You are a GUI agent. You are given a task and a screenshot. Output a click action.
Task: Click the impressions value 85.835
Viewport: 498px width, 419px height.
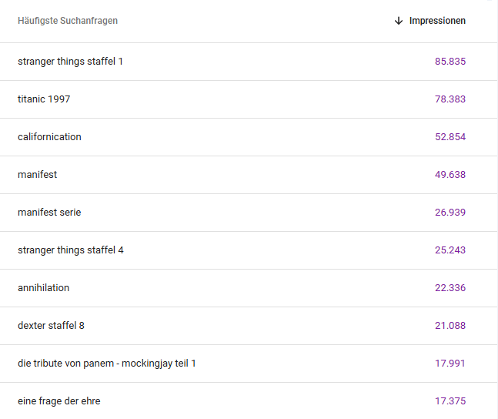pos(450,62)
